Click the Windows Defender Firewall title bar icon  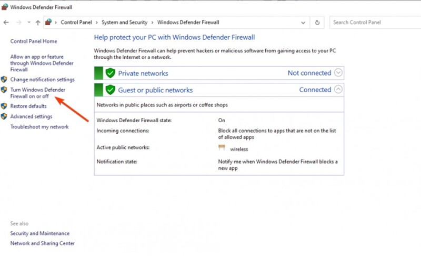tap(5, 7)
